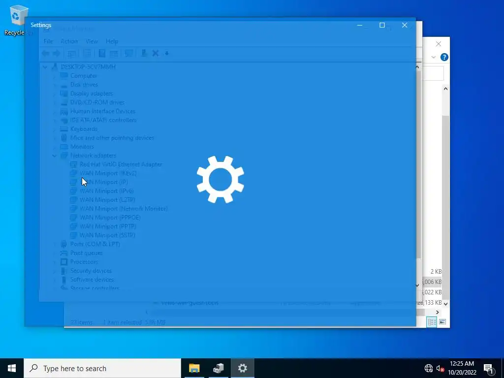Open the taskbar clock and date
Screen dimensions: 504x378
click(462, 368)
